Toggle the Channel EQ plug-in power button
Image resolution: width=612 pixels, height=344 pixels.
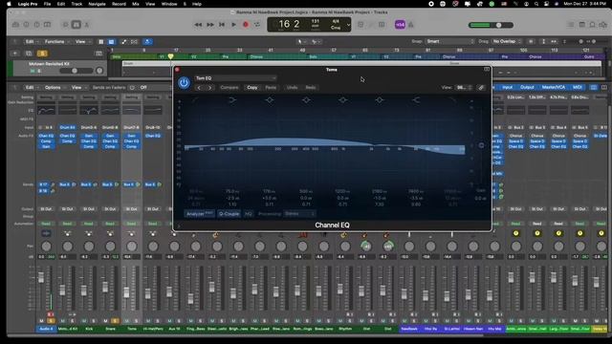tap(184, 83)
